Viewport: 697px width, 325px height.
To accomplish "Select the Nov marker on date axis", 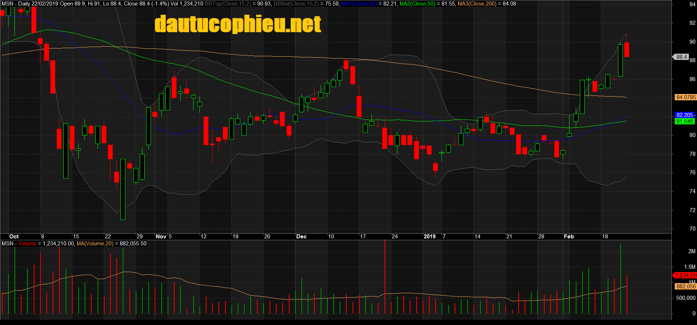I will (x=161, y=237).
